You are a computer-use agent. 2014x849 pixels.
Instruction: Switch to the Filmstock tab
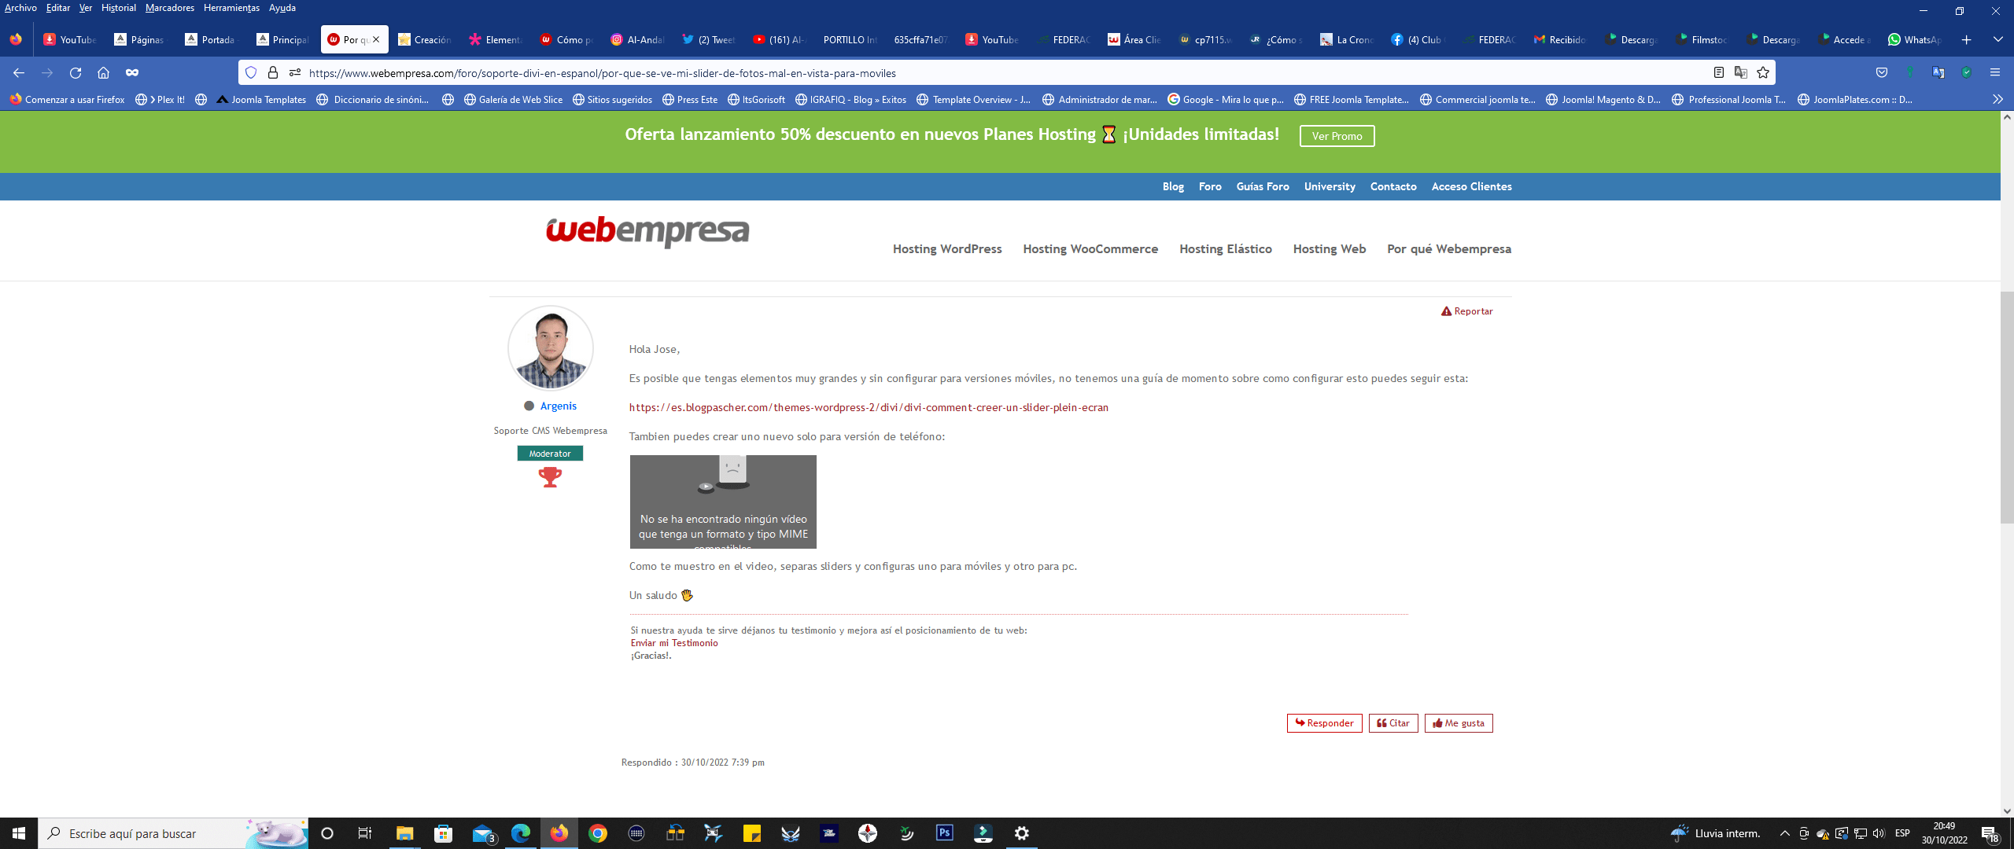pyautogui.click(x=1702, y=39)
